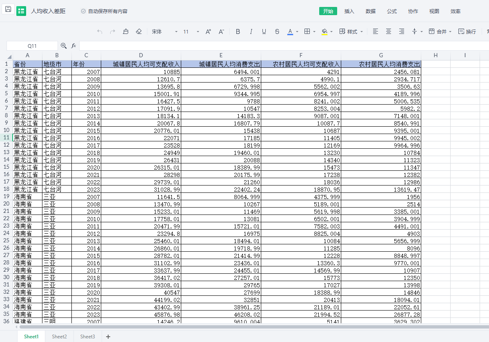This screenshot has height=342, width=489.
Task: Click cell with value 15001.91
Action: (141, 94)
